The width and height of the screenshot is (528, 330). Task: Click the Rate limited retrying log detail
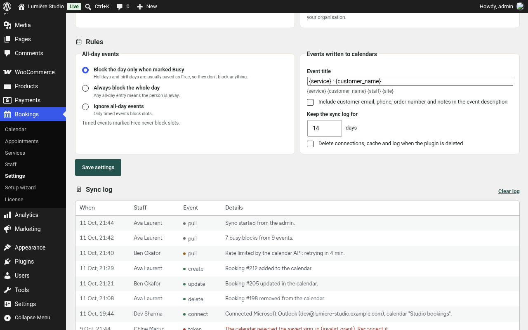285,253
